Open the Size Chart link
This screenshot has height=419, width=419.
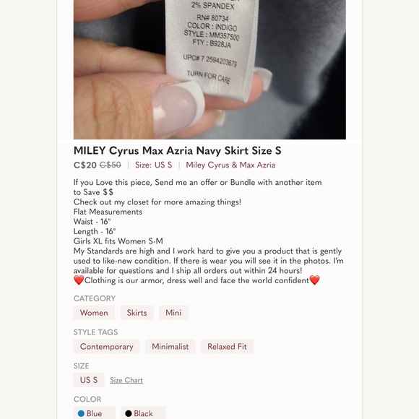click(x=126, y=380)
